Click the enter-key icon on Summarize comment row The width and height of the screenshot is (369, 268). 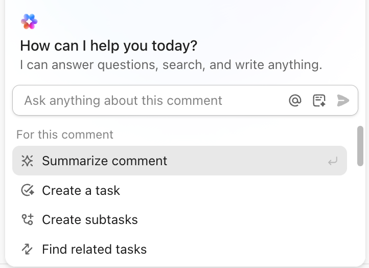point(333,162)
